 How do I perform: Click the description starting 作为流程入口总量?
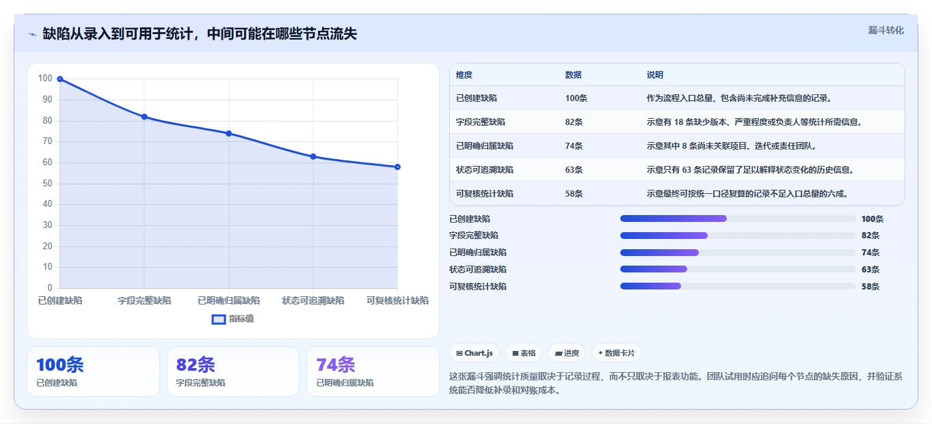739,98
